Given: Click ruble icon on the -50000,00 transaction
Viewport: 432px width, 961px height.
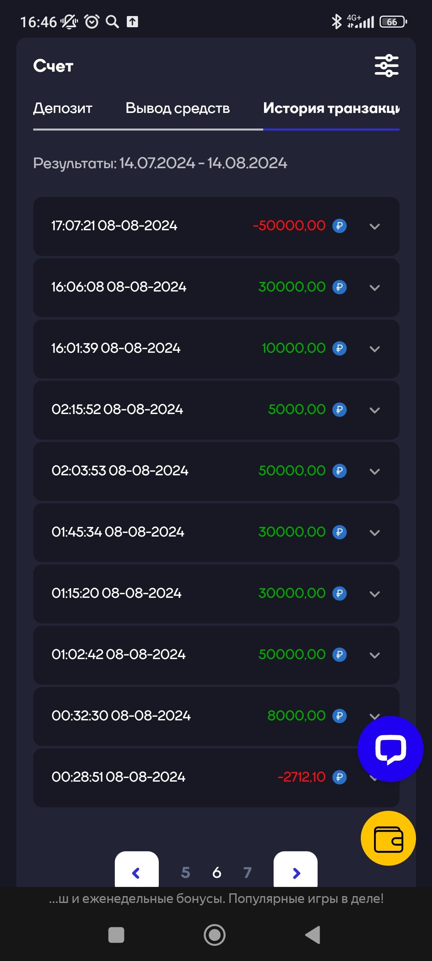Looking at the screenshot, I should tap(340, 226).
